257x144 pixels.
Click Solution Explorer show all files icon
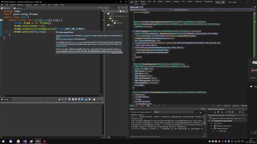tap(233, 112)
